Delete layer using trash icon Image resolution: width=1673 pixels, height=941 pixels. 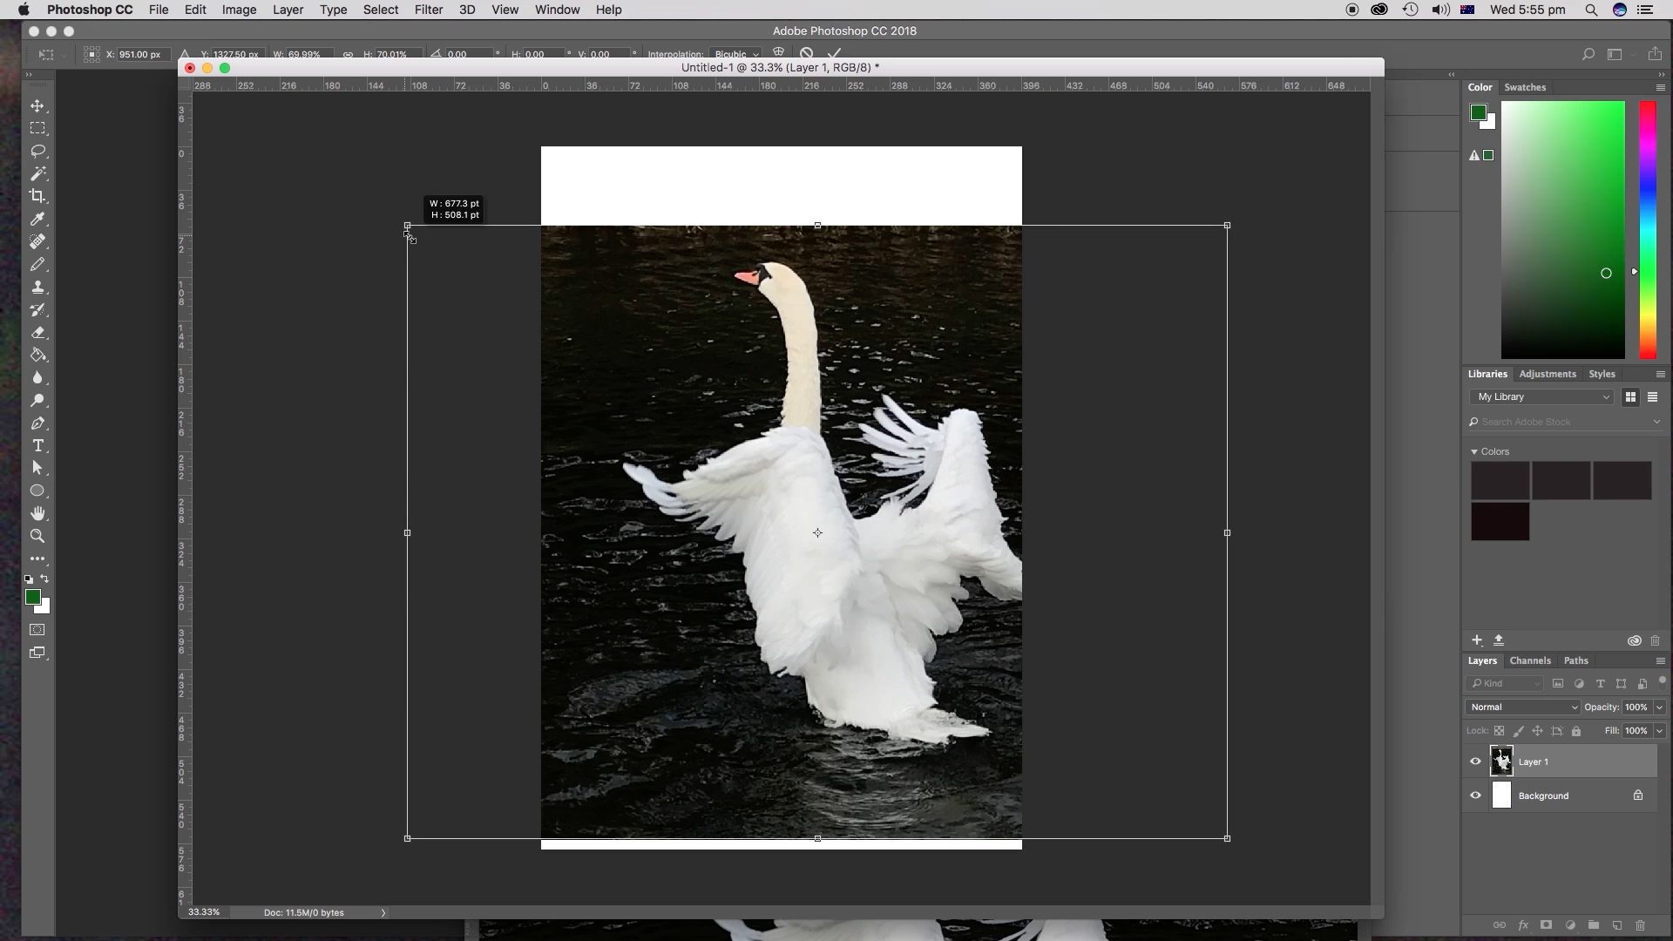[1640, 925]
